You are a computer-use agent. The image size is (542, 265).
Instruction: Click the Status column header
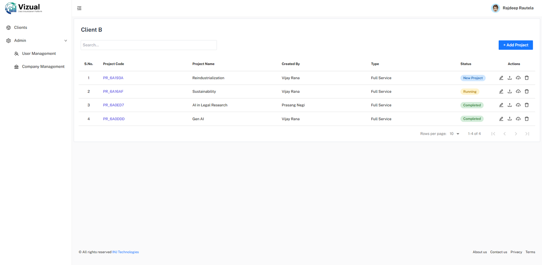pyautogui.click(x=466, y=64)
